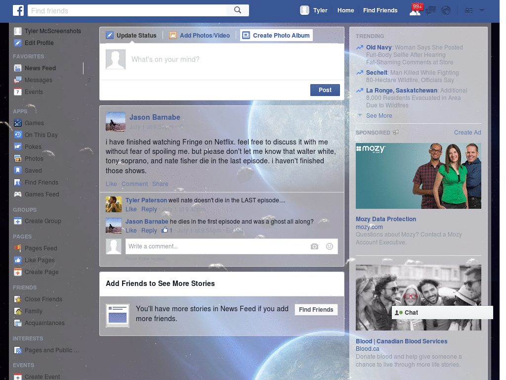Viewport: 506px width, 380px height.
Task: Open Events calendar icon in favorites
Action: (x=18, y=92)
